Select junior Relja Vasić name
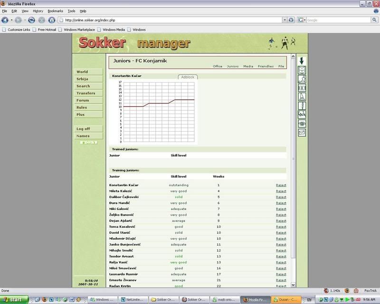The height and width of the screenshot is (304, 380). pyautogui.click(x=118, y=262)
